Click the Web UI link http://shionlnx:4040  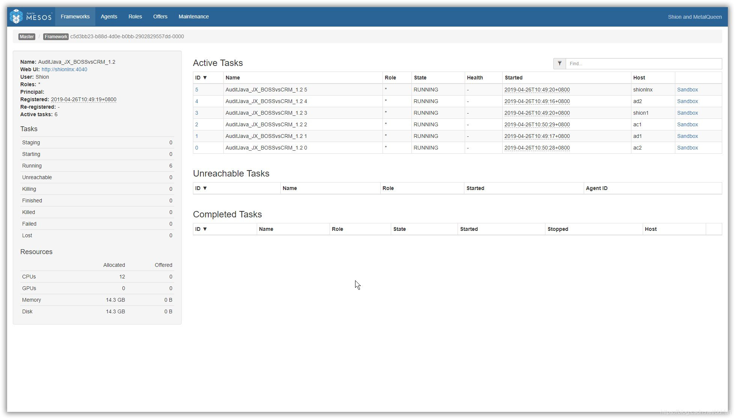pyautogui.click(x=63, y=69)
